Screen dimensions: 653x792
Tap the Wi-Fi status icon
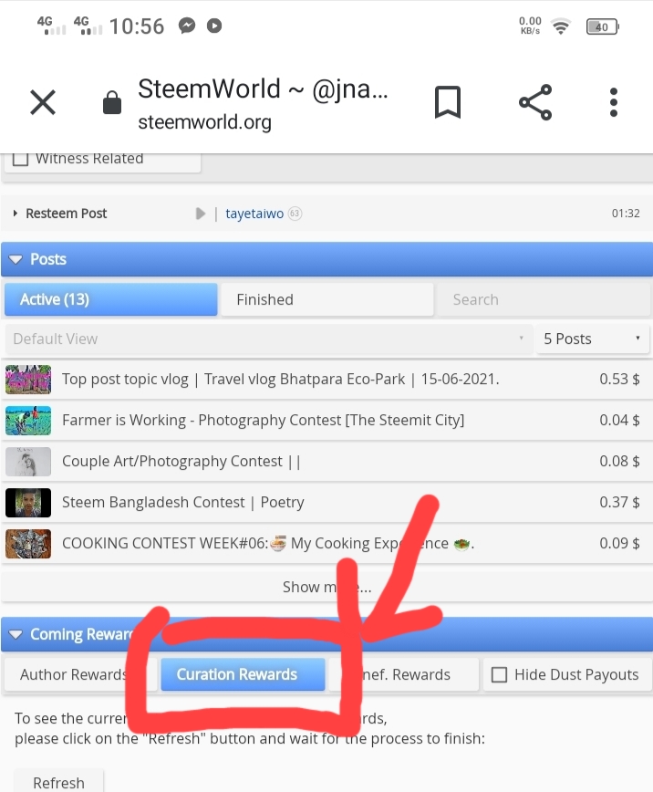561,26
